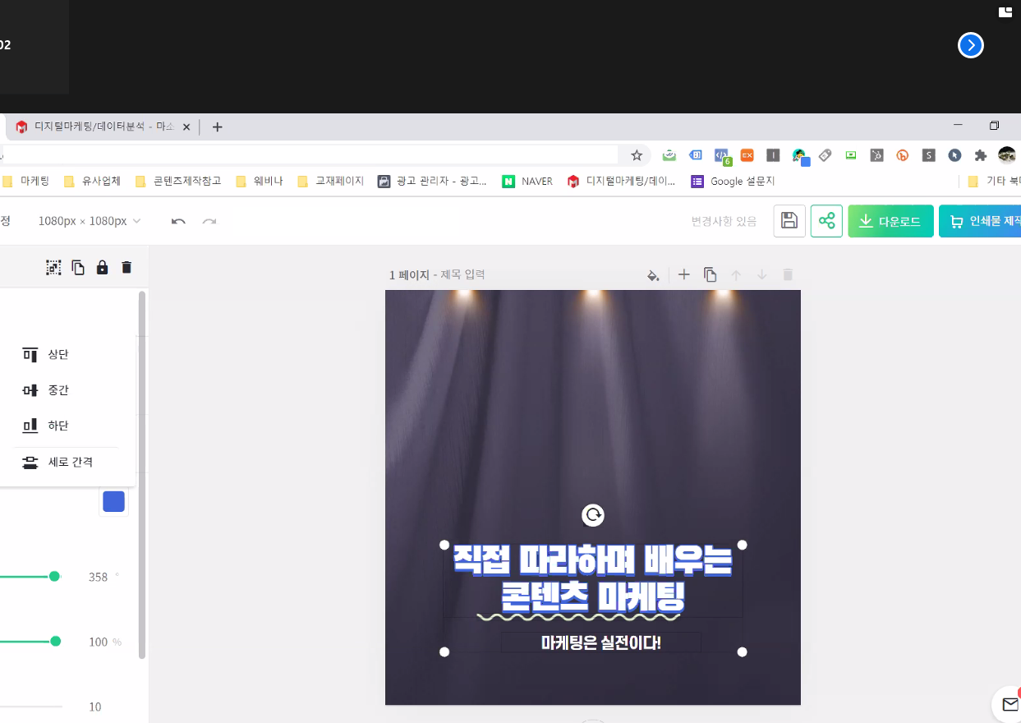Open the 콘텐츠제작창고 bookmark folder
Image resolution: width=1021 pixels, height=723 pixels.
pyautogui.click(x=178, y=181)
